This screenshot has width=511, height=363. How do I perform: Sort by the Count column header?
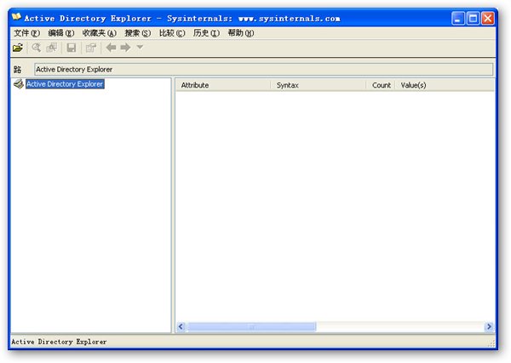(x=381, y=85)
